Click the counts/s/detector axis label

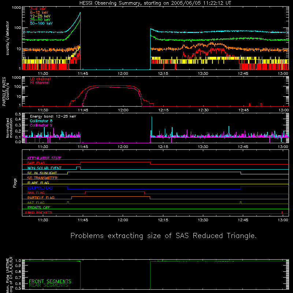[x=8, y=38]
